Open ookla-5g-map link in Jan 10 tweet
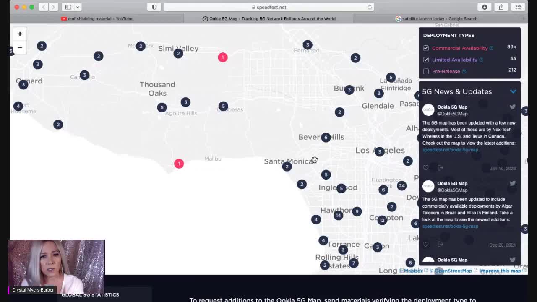 click(450, 150)
